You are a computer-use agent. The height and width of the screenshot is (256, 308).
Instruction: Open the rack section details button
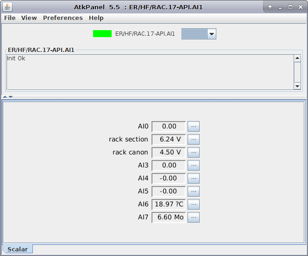point(194,139)
